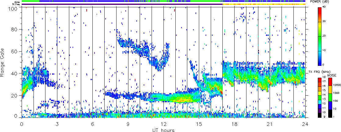Pick the red top segment of POWER colorbar

tap(319, 15)
